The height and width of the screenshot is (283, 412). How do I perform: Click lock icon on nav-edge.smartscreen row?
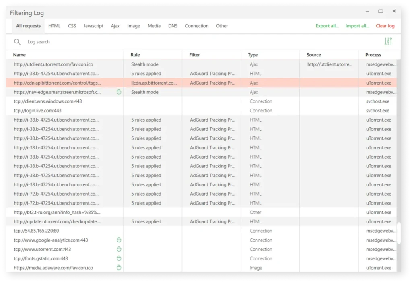pos(119,92)
